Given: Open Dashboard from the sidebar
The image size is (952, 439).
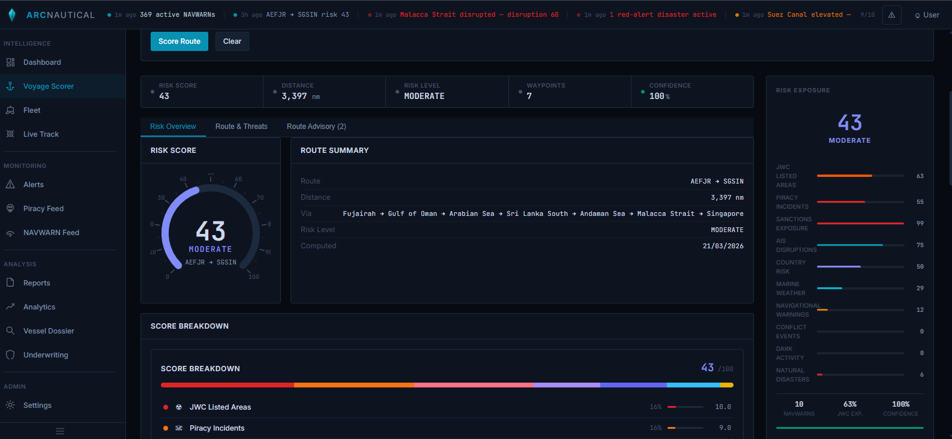Looking at the screenshot, I should click(62, 62).
